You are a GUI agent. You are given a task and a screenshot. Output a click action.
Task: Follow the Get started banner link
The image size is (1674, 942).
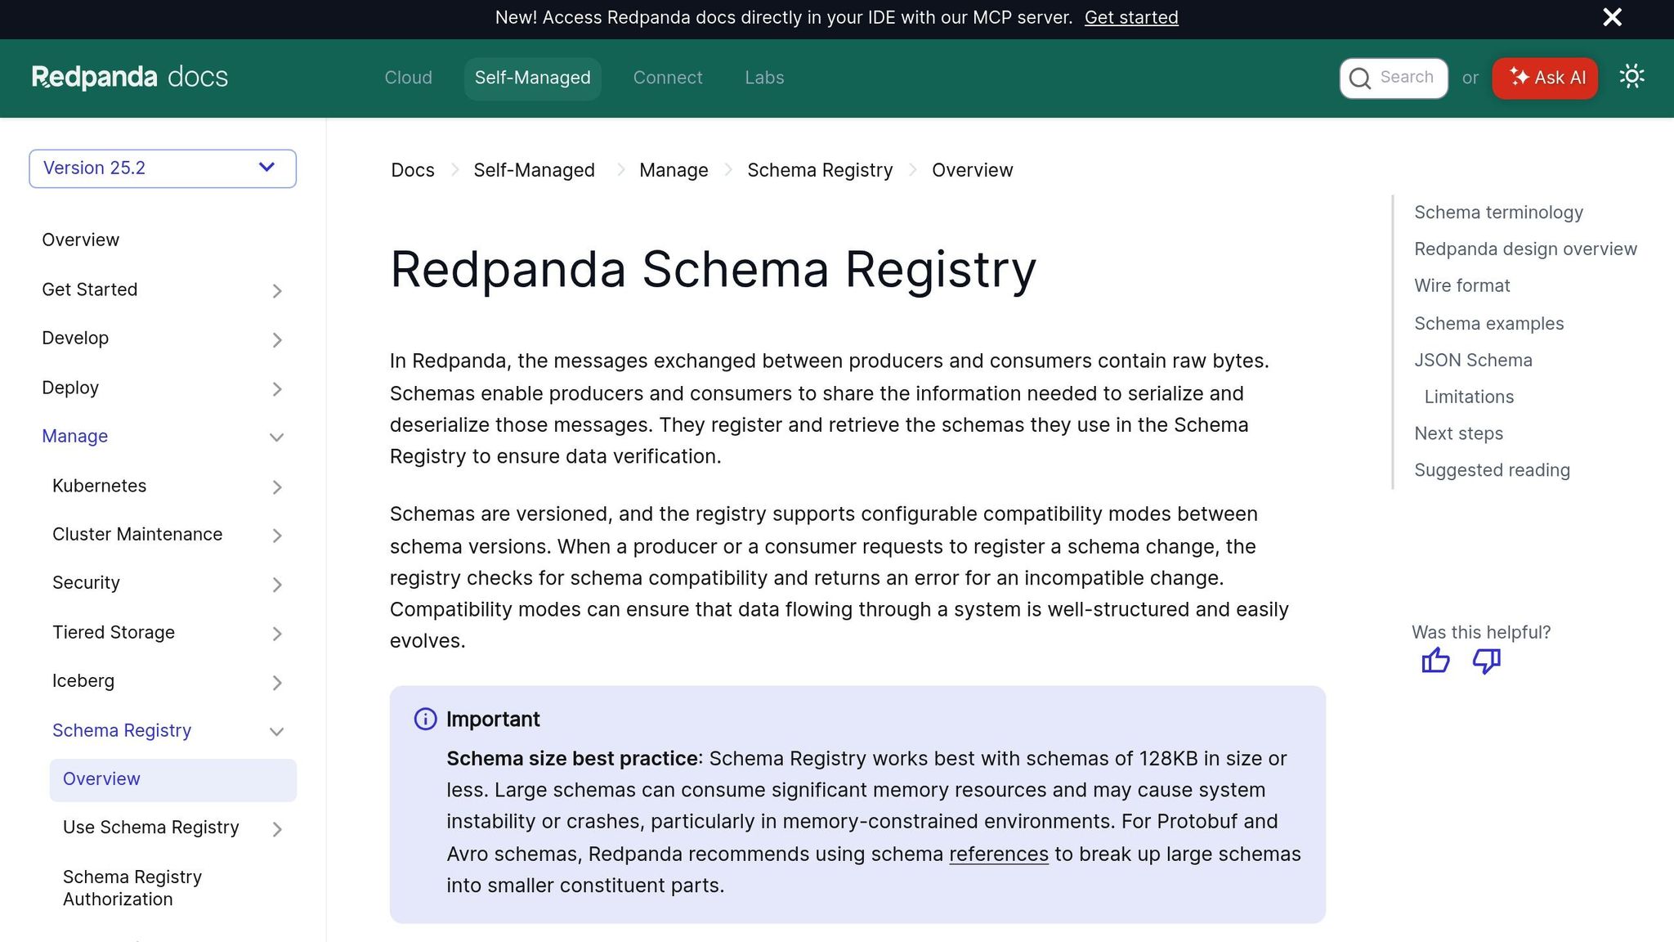(1131, 18)
